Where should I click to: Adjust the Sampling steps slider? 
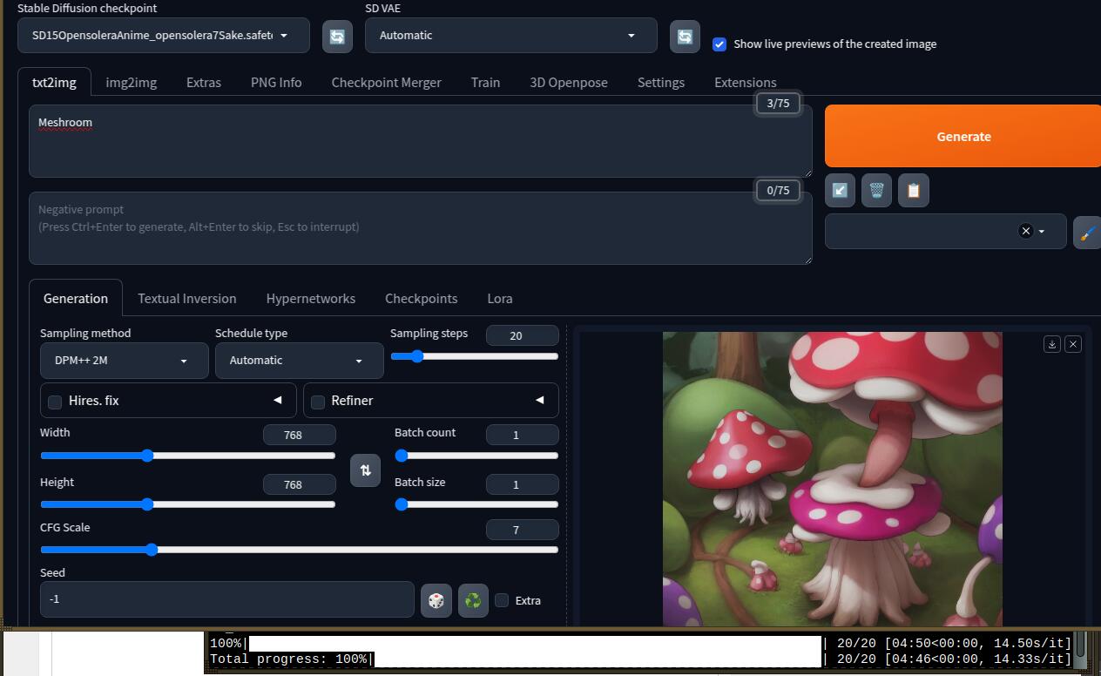(475, 355)
